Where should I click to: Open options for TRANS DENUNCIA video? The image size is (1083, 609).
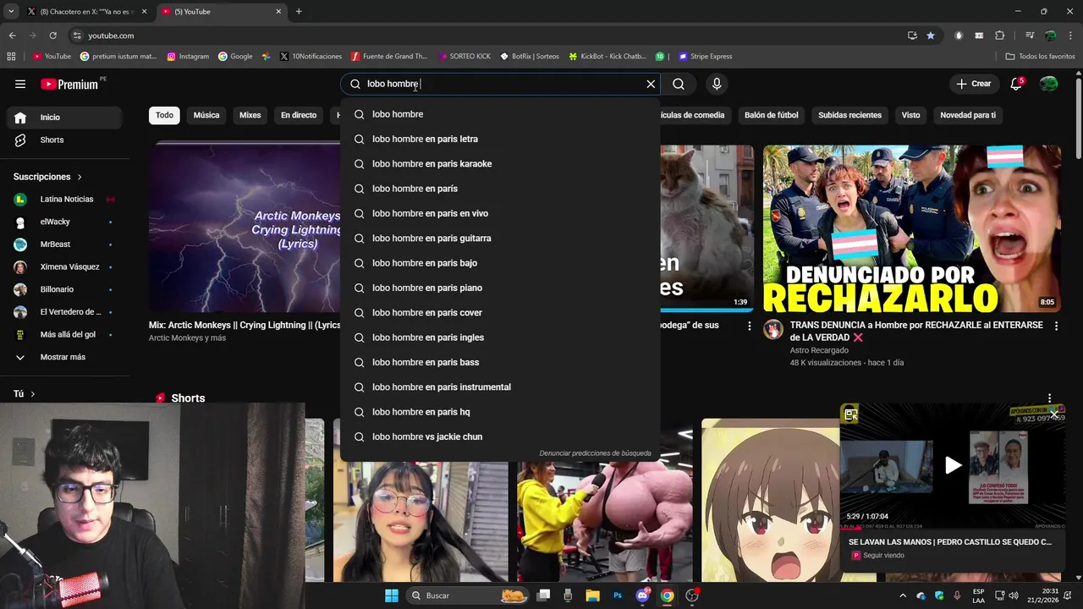1055,326
